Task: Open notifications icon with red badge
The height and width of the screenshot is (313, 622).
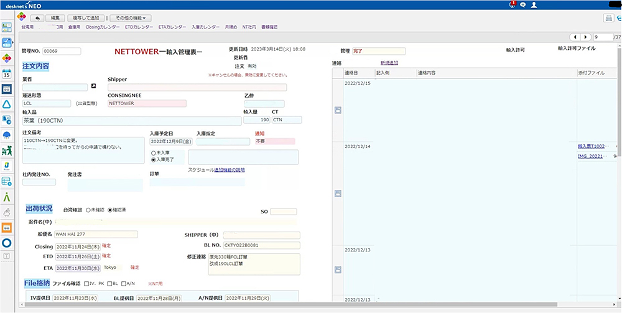Action: point(513,4)
